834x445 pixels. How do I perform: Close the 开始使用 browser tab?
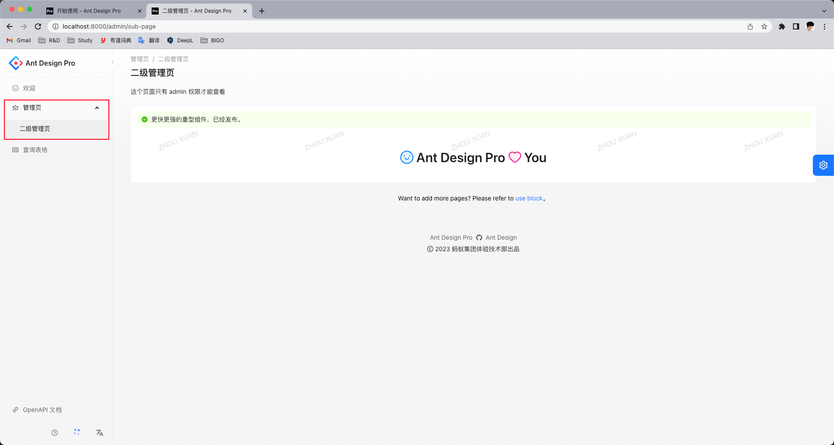140,11
